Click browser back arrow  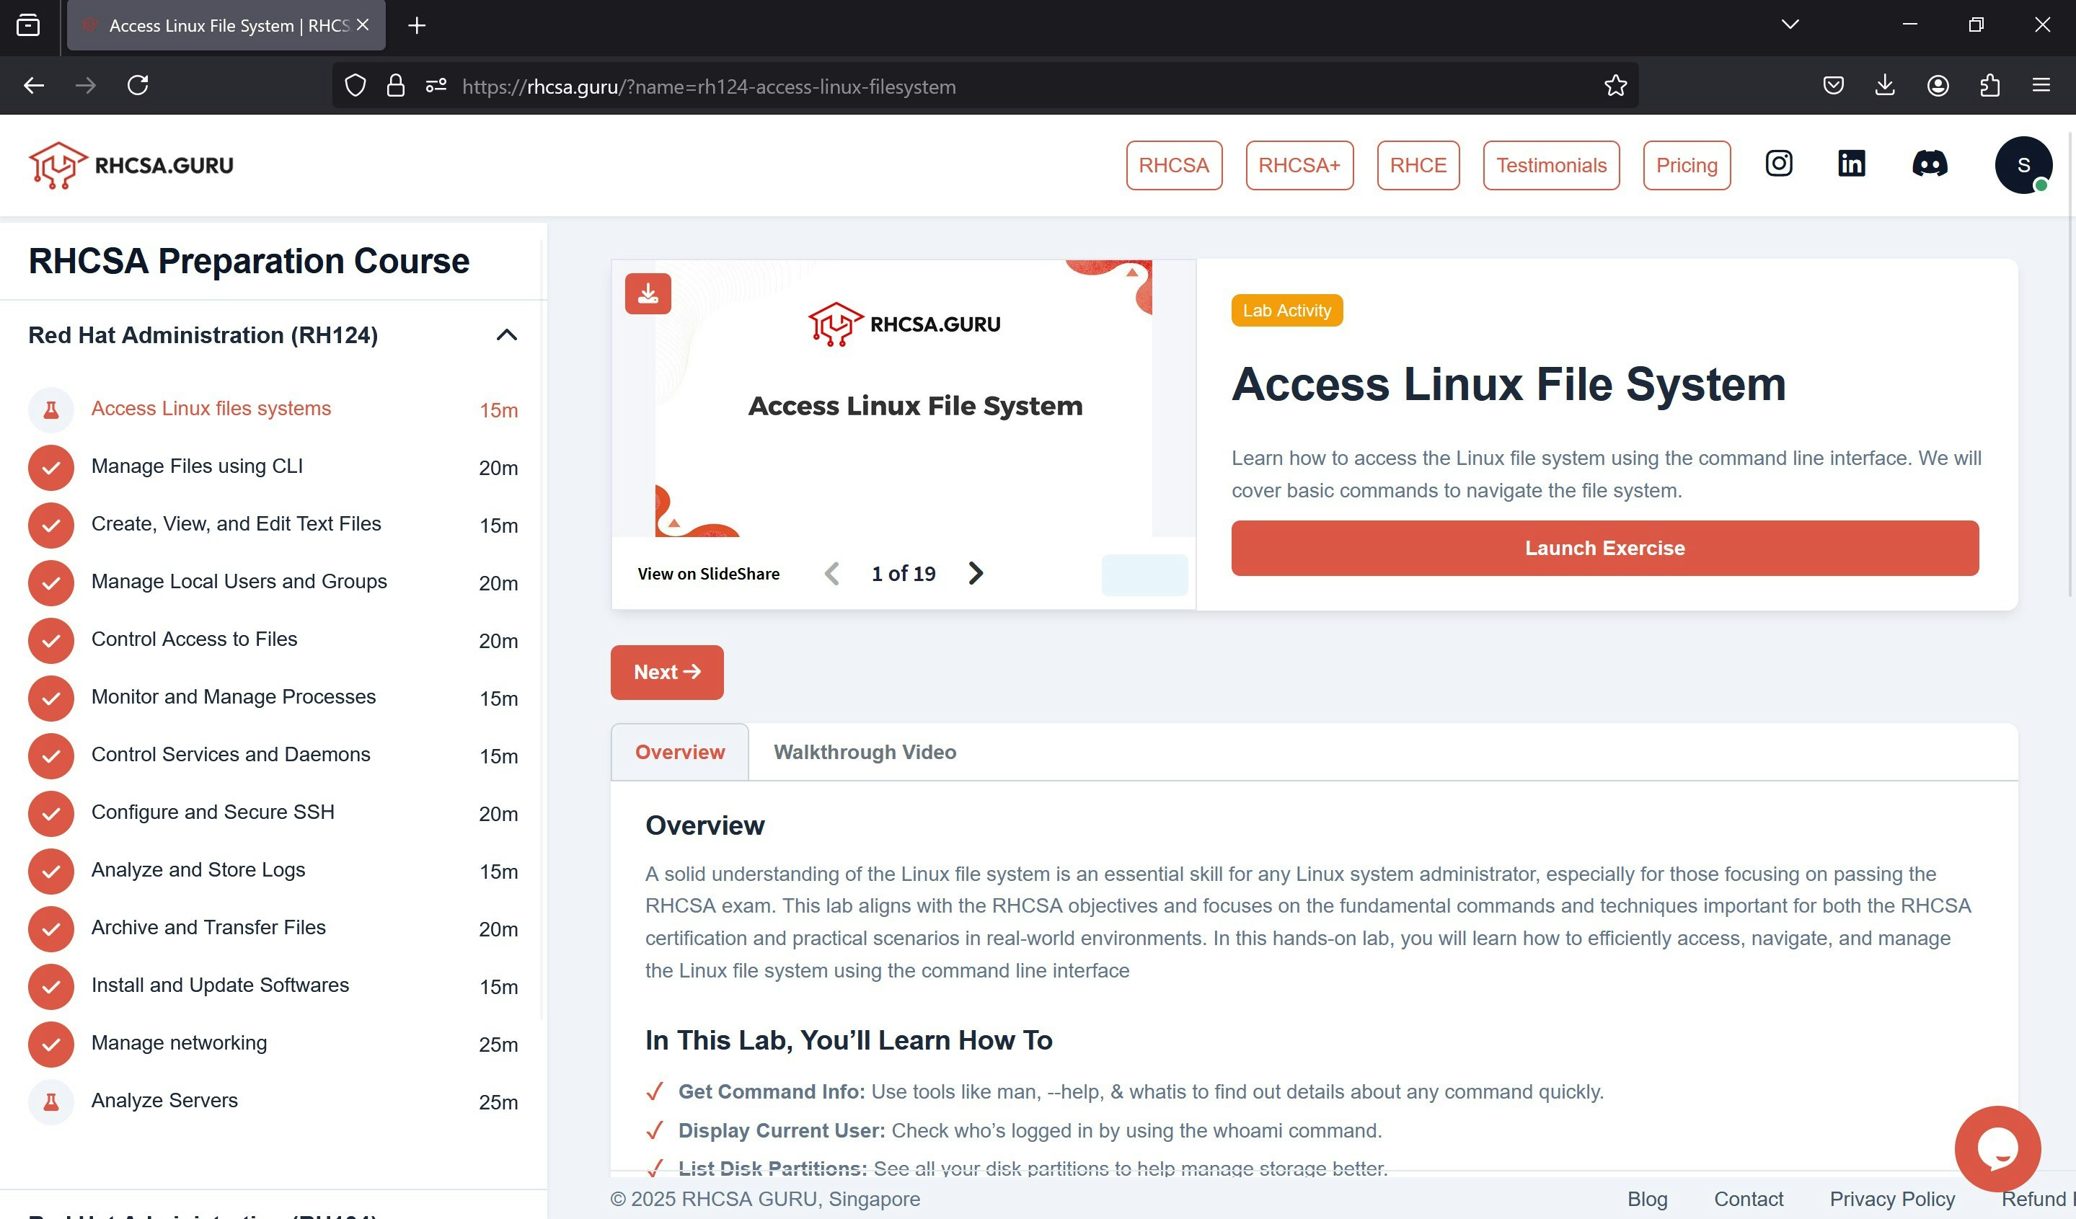(34, 85)
